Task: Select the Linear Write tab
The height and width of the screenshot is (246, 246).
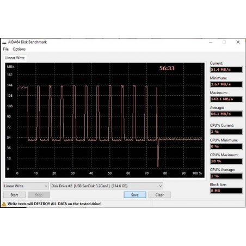Action: 15,58
